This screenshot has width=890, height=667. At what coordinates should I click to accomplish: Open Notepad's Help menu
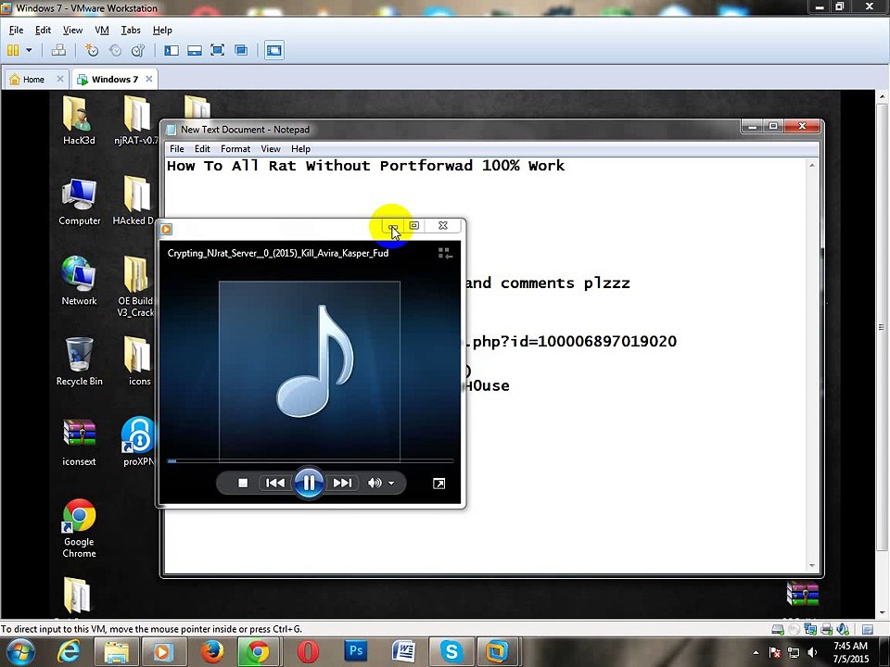[300, 148]
